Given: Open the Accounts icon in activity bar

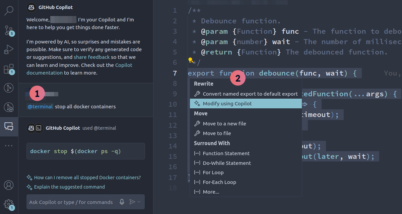Looking at the screenshot, I should point(9,185).
